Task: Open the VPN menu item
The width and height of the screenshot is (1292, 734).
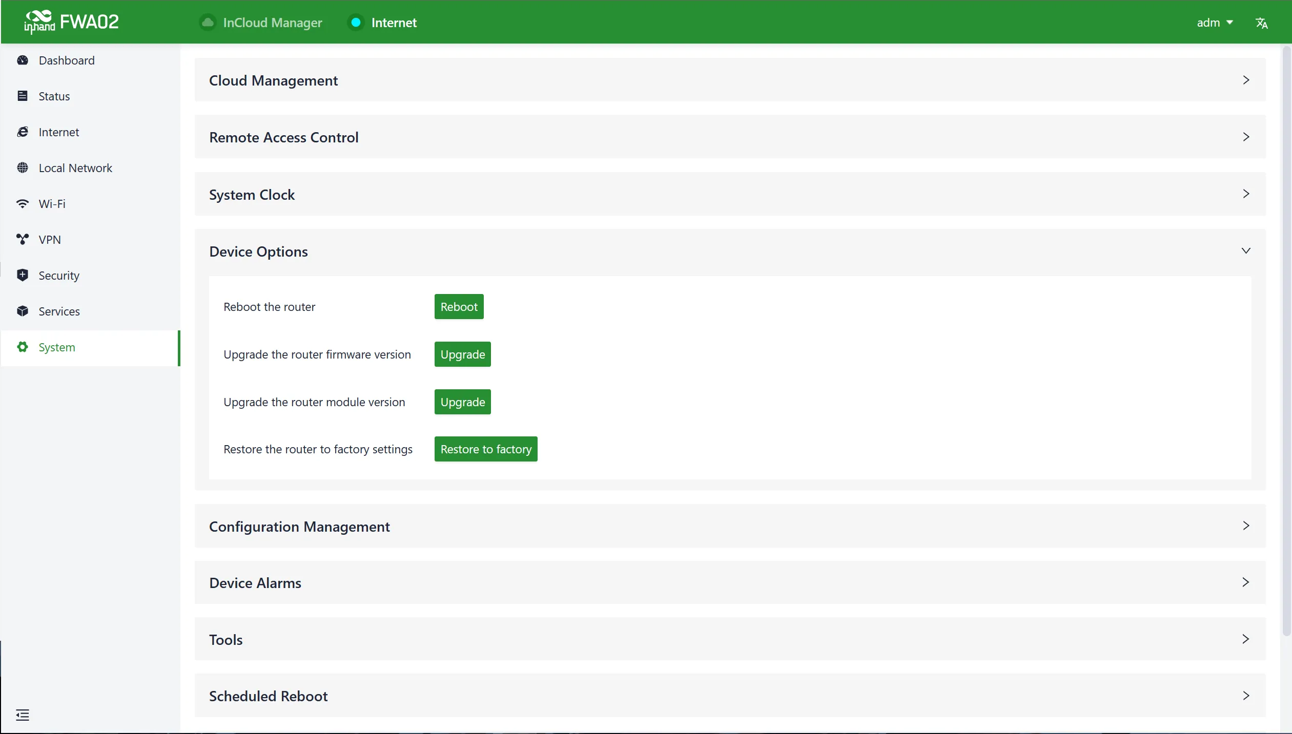Action: click(90, 240)
